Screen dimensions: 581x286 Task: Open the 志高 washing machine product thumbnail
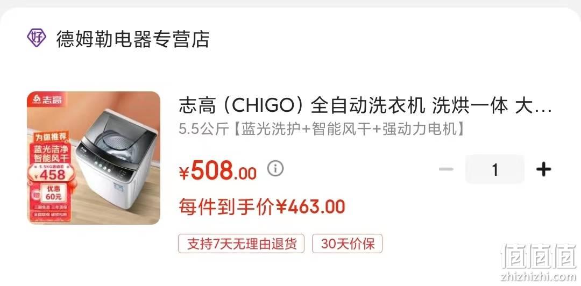point(94,158)
